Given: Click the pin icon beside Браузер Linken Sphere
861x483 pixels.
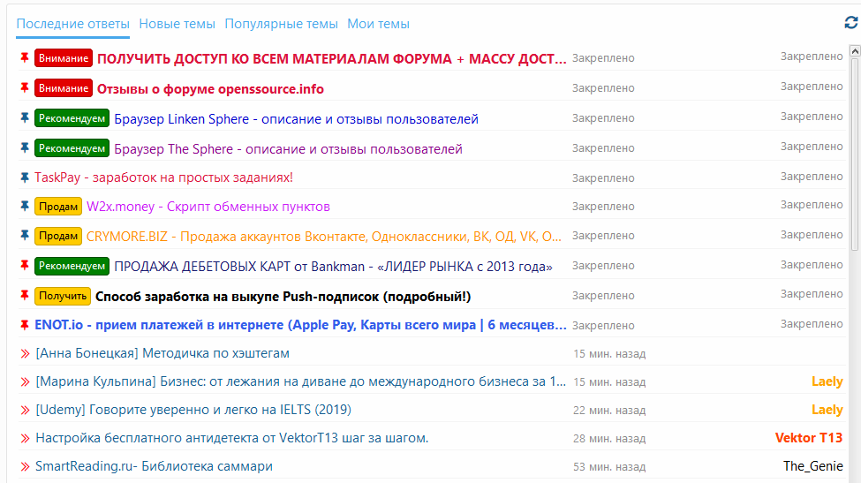Looking at the screenshot, I should (x=25, y=117).
